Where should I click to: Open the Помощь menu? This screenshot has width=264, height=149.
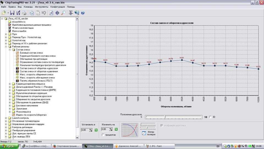click(x=71, y=7)
